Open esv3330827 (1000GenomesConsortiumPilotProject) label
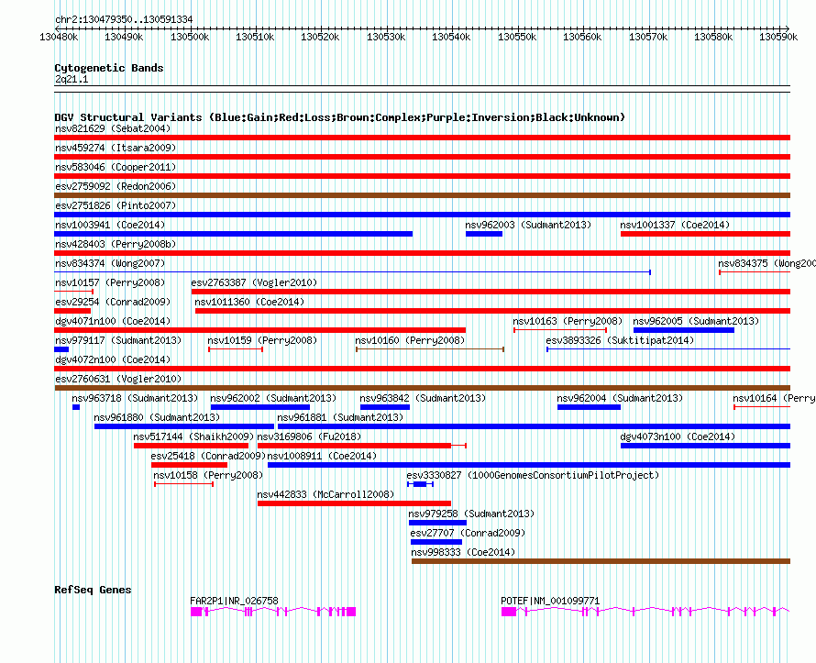The width and height of the screenshot is (816, 663). click(x=533, y=475)
